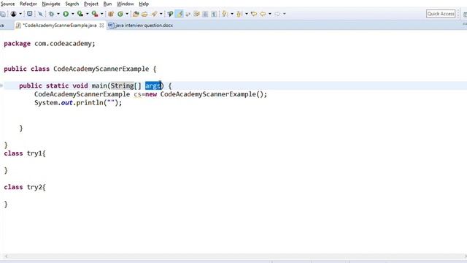Click 'main' method name
The height and width of the screenshot is (263, 467).
click(x=99, y=86)
